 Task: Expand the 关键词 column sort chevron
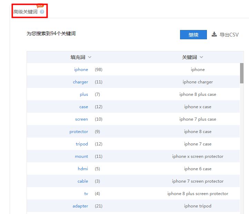[201, 57]
